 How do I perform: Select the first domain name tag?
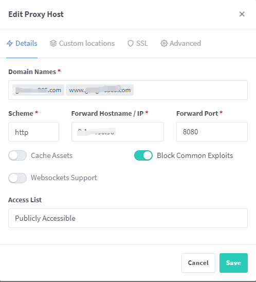click(x=38, y=90)
